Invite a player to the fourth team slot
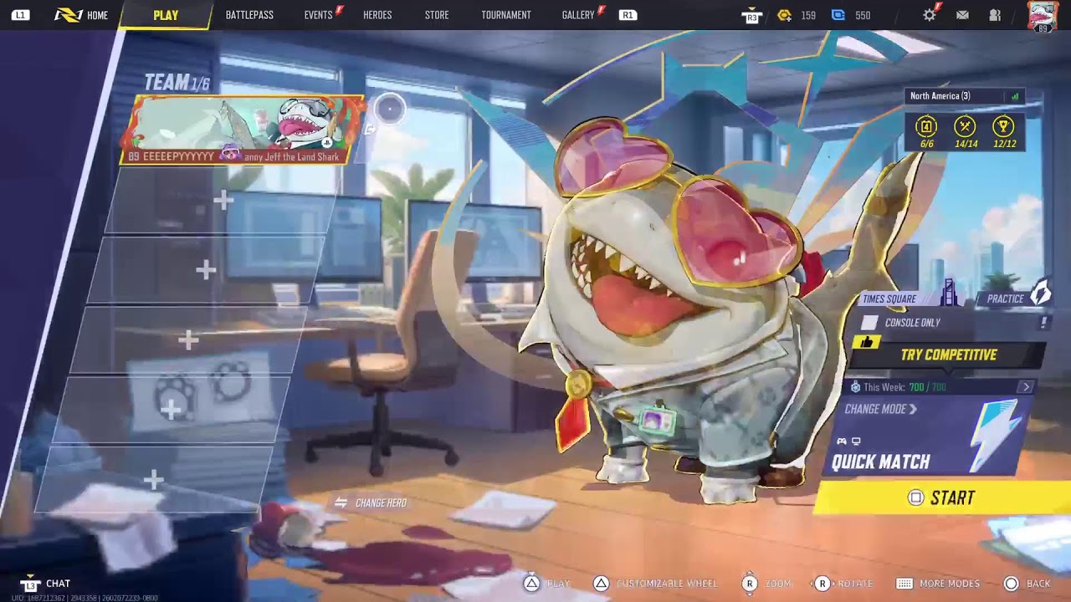 188,339
